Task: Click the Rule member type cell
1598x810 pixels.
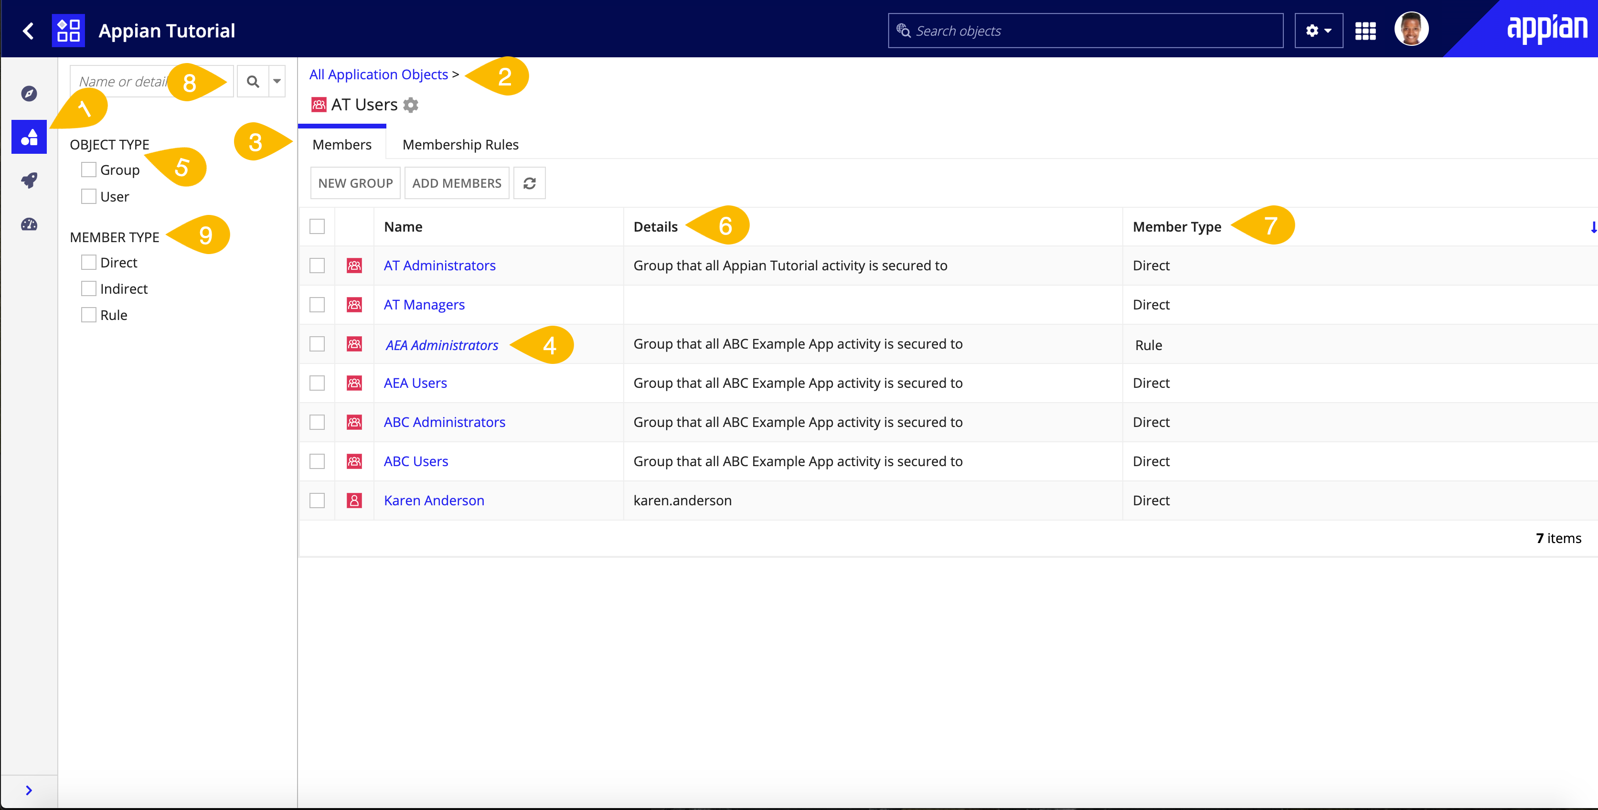Action: (1148, 345)
